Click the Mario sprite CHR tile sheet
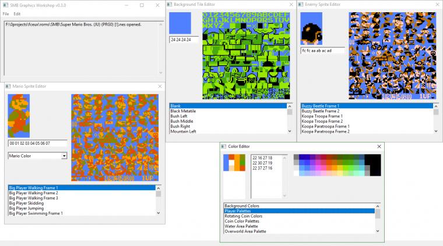The width and height of the screenshot is (443, 246). 115,137
